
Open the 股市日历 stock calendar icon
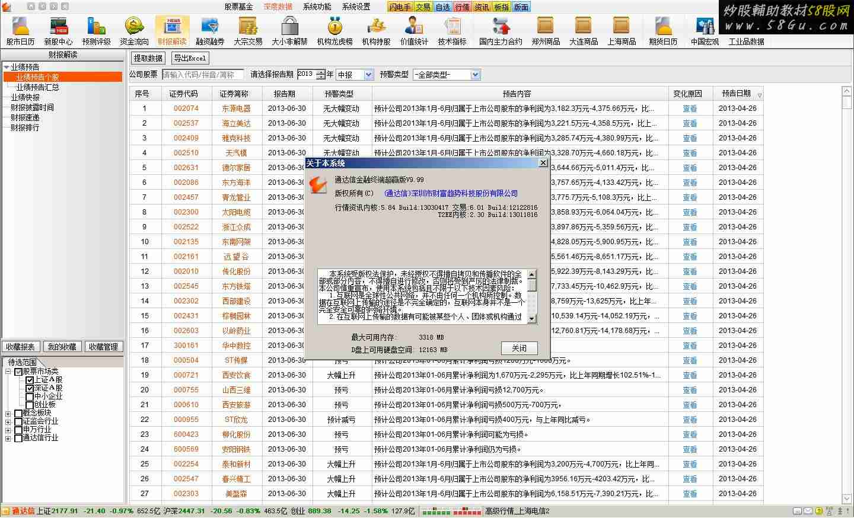(x=20, y=31)
